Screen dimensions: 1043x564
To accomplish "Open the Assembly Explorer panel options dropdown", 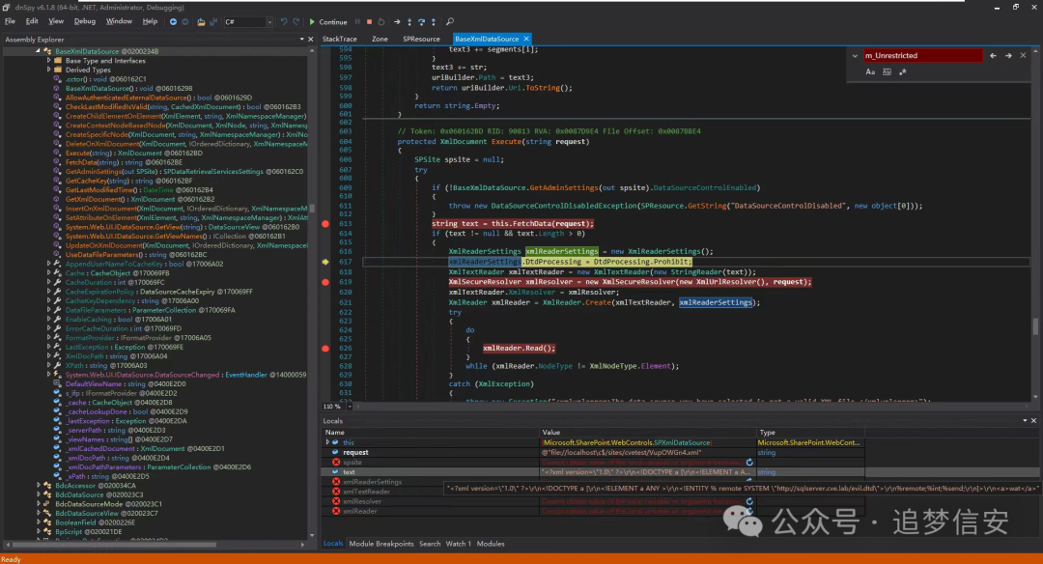I will (302, 40).
